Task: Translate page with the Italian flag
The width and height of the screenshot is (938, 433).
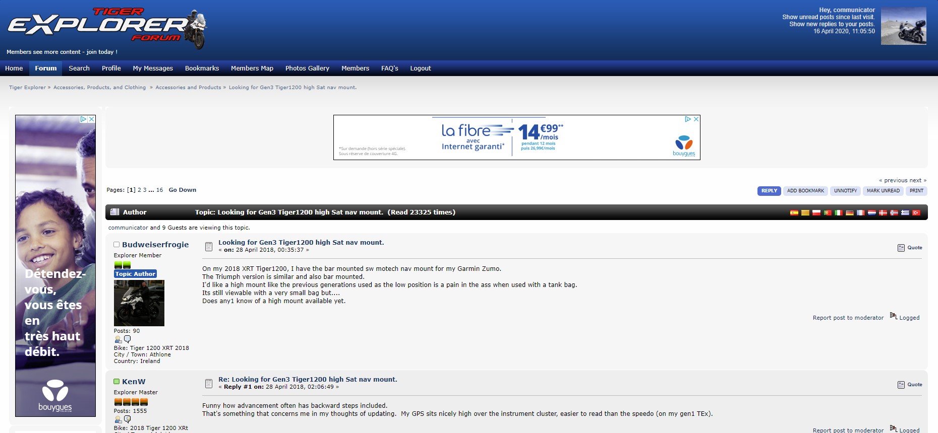Action: tap(838, 212)
